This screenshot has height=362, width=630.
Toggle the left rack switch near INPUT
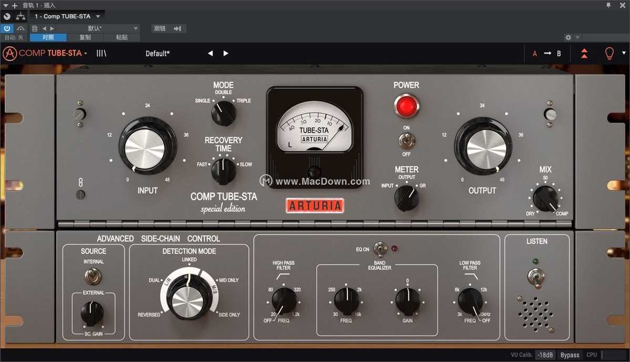[79, 114]
